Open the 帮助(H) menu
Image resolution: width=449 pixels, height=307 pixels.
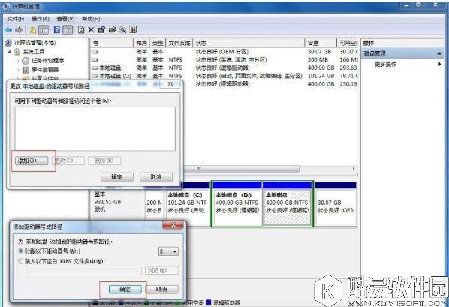tap(91, 19)
